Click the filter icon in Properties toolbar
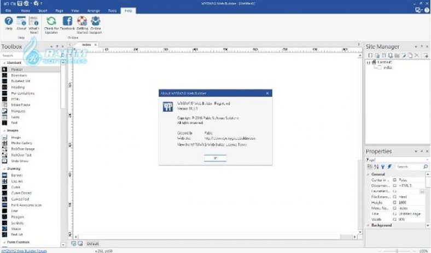Image resolution: width=431 pixels, height=253 pixels. [383, 167]
